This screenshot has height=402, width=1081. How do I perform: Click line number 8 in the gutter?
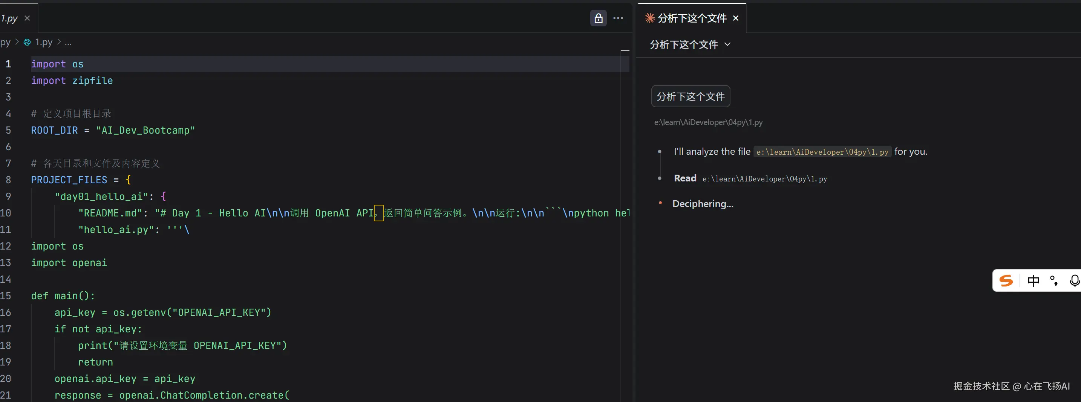tap(8, 180)
